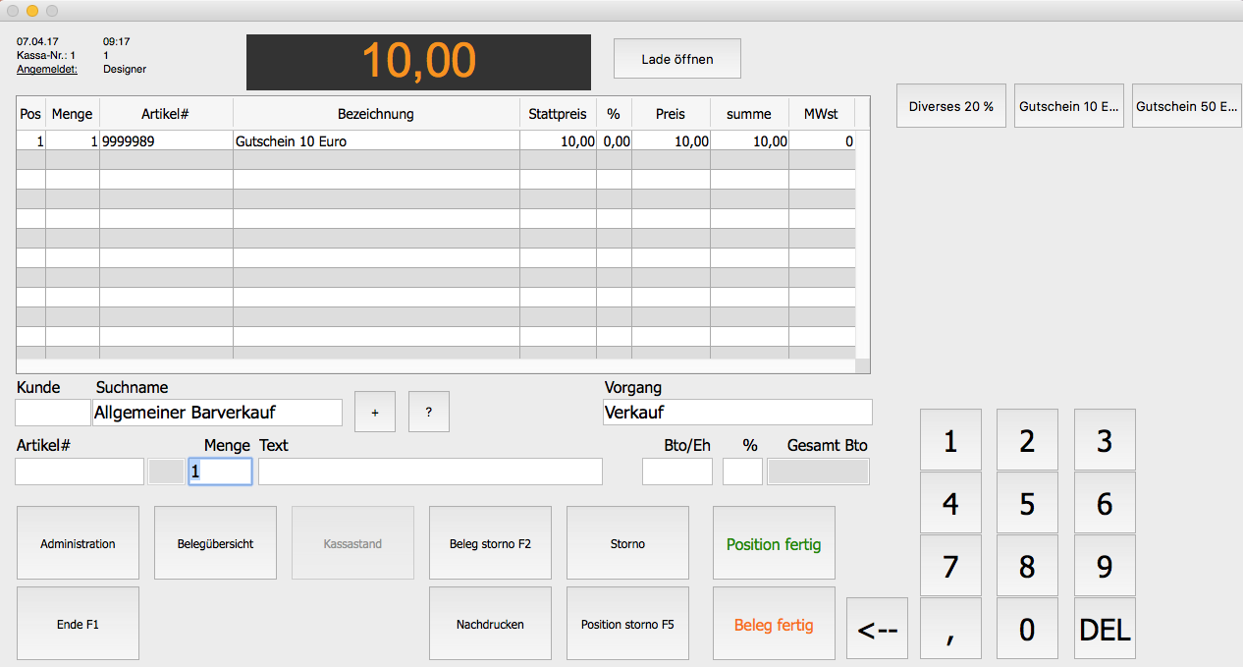Viewport: 1243px width, 667px height.
Task: Click the greyed-out Kassastand button
Action: click(352, 543)
